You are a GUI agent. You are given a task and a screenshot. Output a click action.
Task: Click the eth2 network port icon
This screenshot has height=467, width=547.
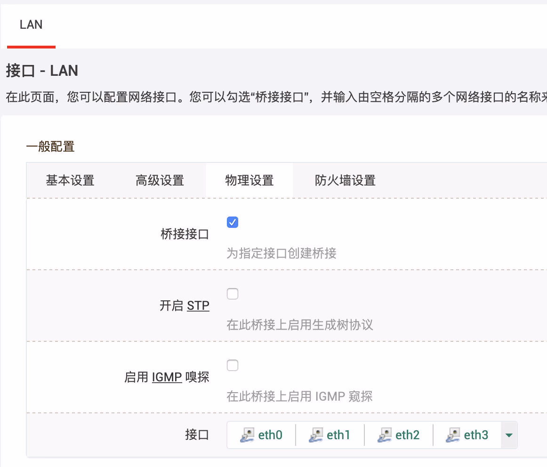click(x=384, y=435)
